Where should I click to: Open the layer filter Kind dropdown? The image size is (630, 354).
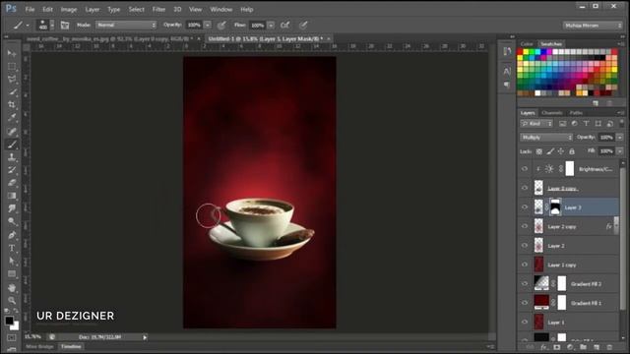pyautogui.click(x=536, y=124)
